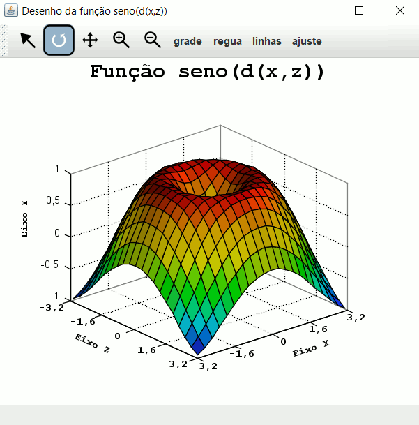Close the plot window
The image size is (419, 425).
(x=399, y=10)
